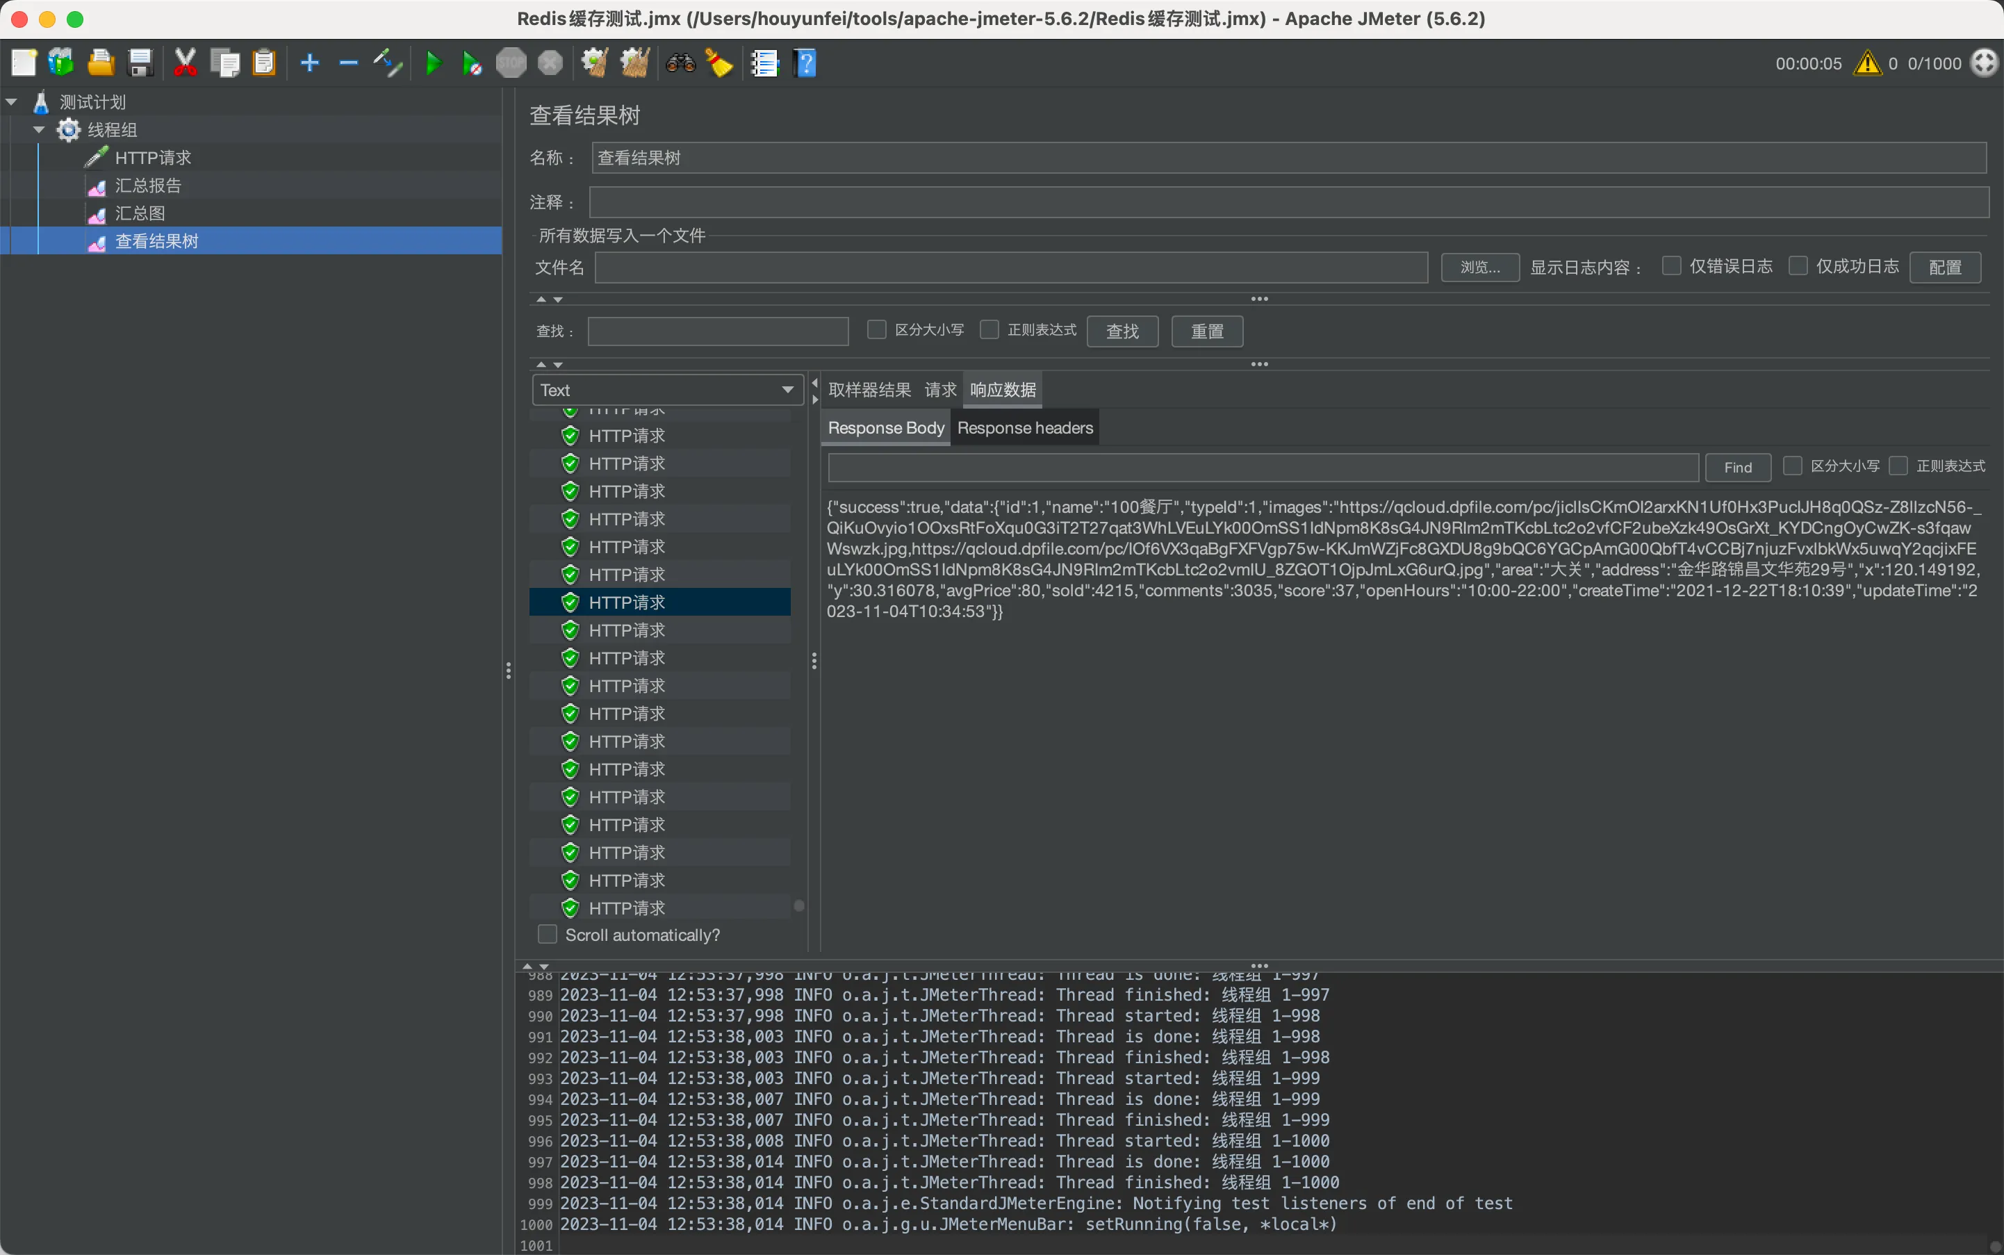Enable the 仅成功日志 checkbox
This screenshot has height=1255, width=2004.
pyautogui.click(x=1798, y=265)
